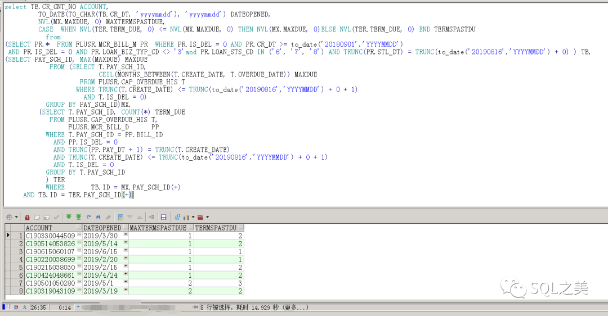Click the red lock edit-data icon

(x=27, y=217)
